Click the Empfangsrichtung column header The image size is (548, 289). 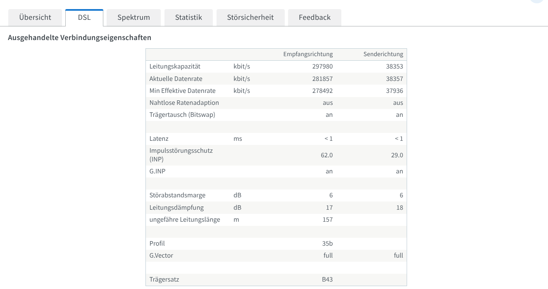click(308, 54)
